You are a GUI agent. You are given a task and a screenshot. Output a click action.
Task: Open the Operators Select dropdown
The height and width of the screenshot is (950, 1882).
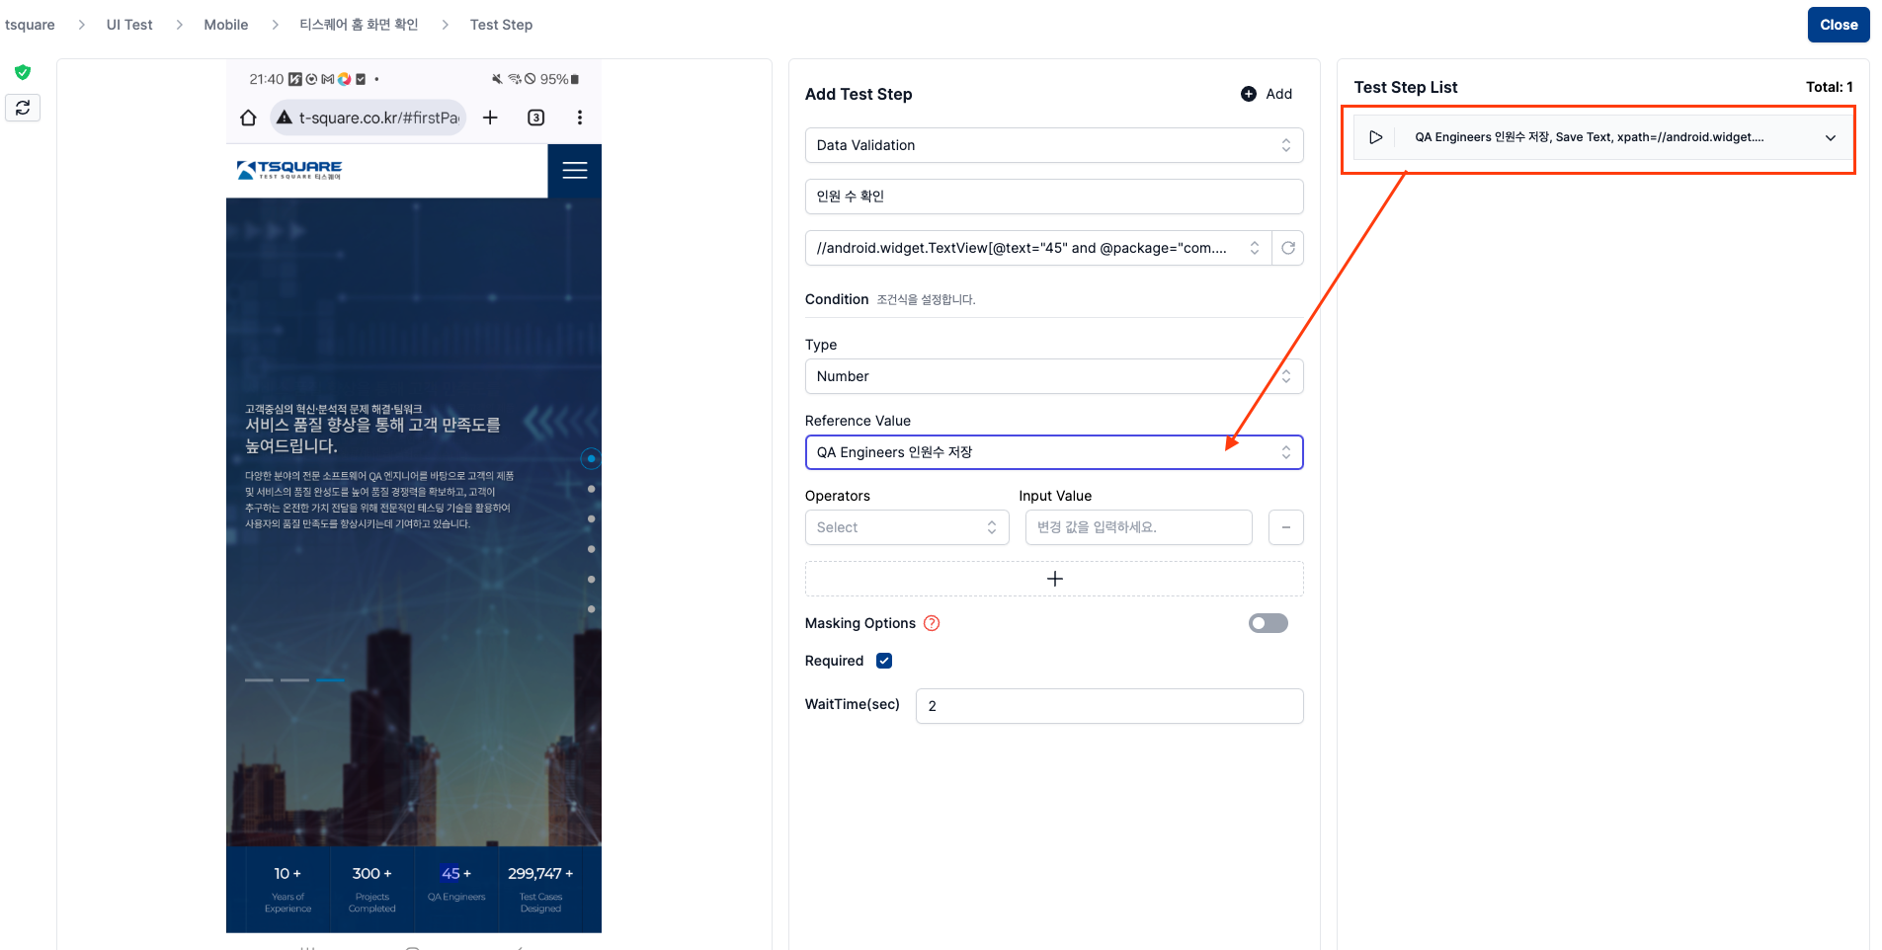(x=907, y=527)
